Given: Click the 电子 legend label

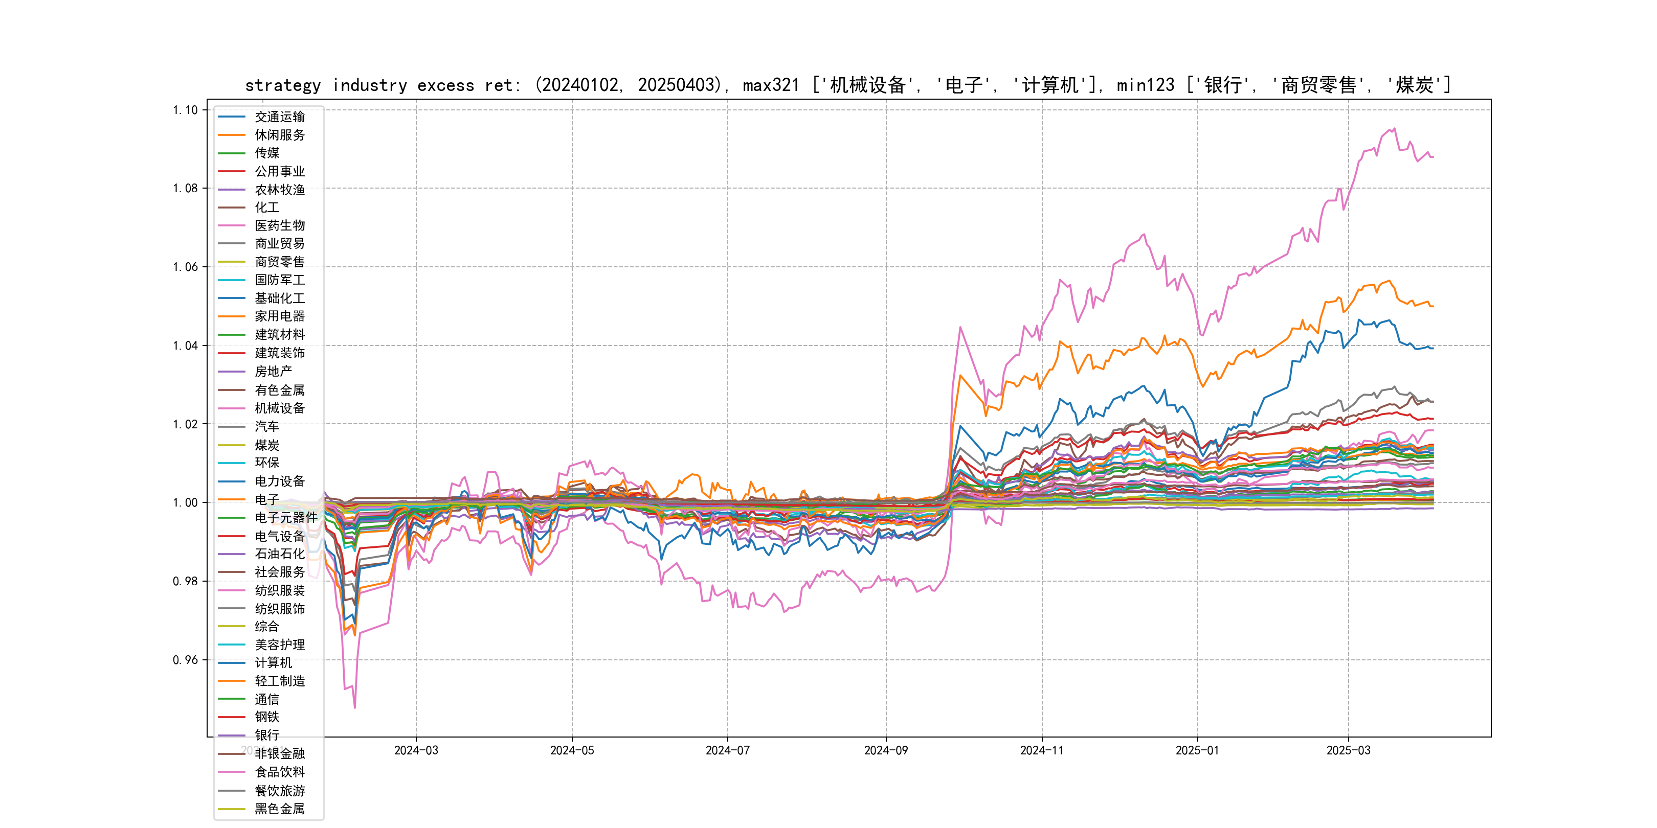Looking at the screenshot, I should pyautogui.click(x=266, y=499).
